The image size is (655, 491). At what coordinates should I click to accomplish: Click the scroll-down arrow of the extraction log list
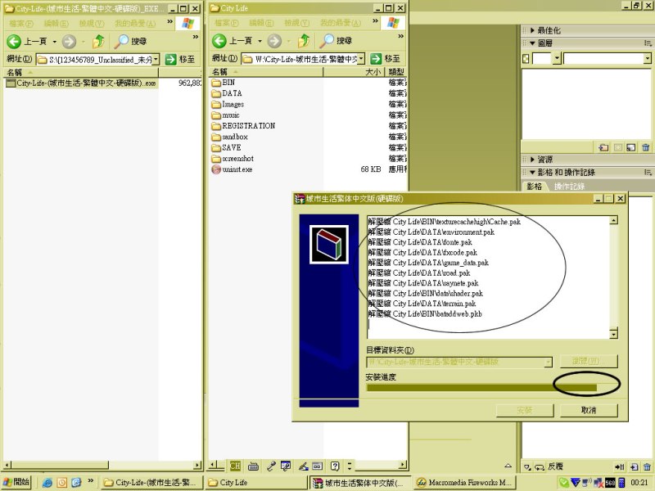click(x=613, y=334)
